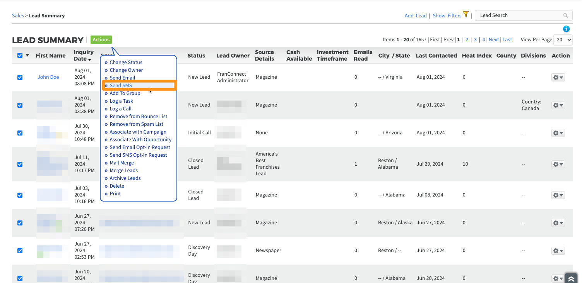582x283 pixels.
Task: Open gear menu for Arizona row
Action: 558,133
